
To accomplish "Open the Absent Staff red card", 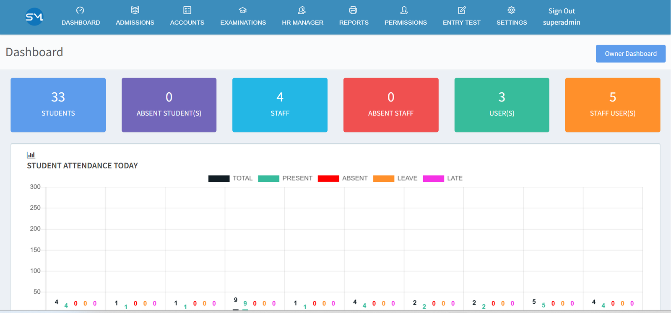I will click(391, 105).
